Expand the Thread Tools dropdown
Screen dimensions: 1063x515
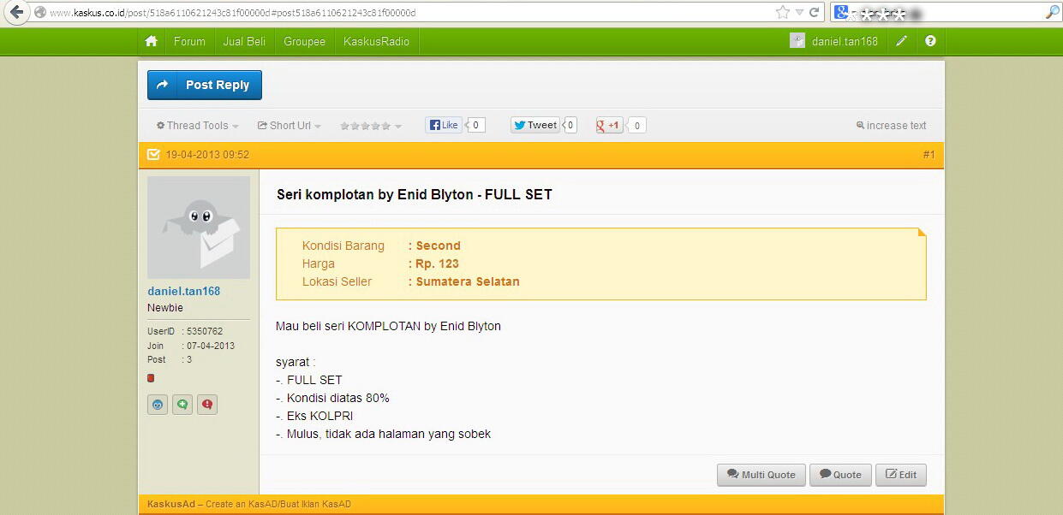198,126
